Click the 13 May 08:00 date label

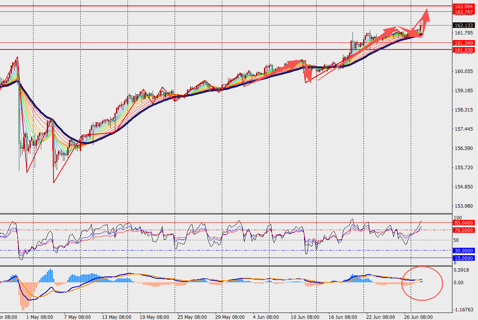(117, 317)
